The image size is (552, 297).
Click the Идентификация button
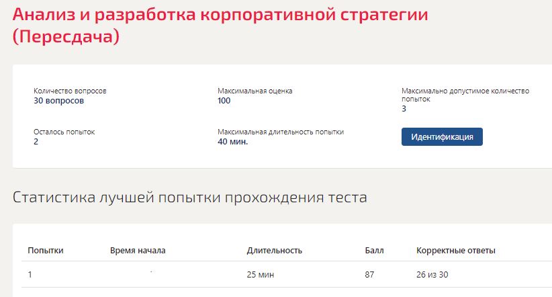pos(442,137)
